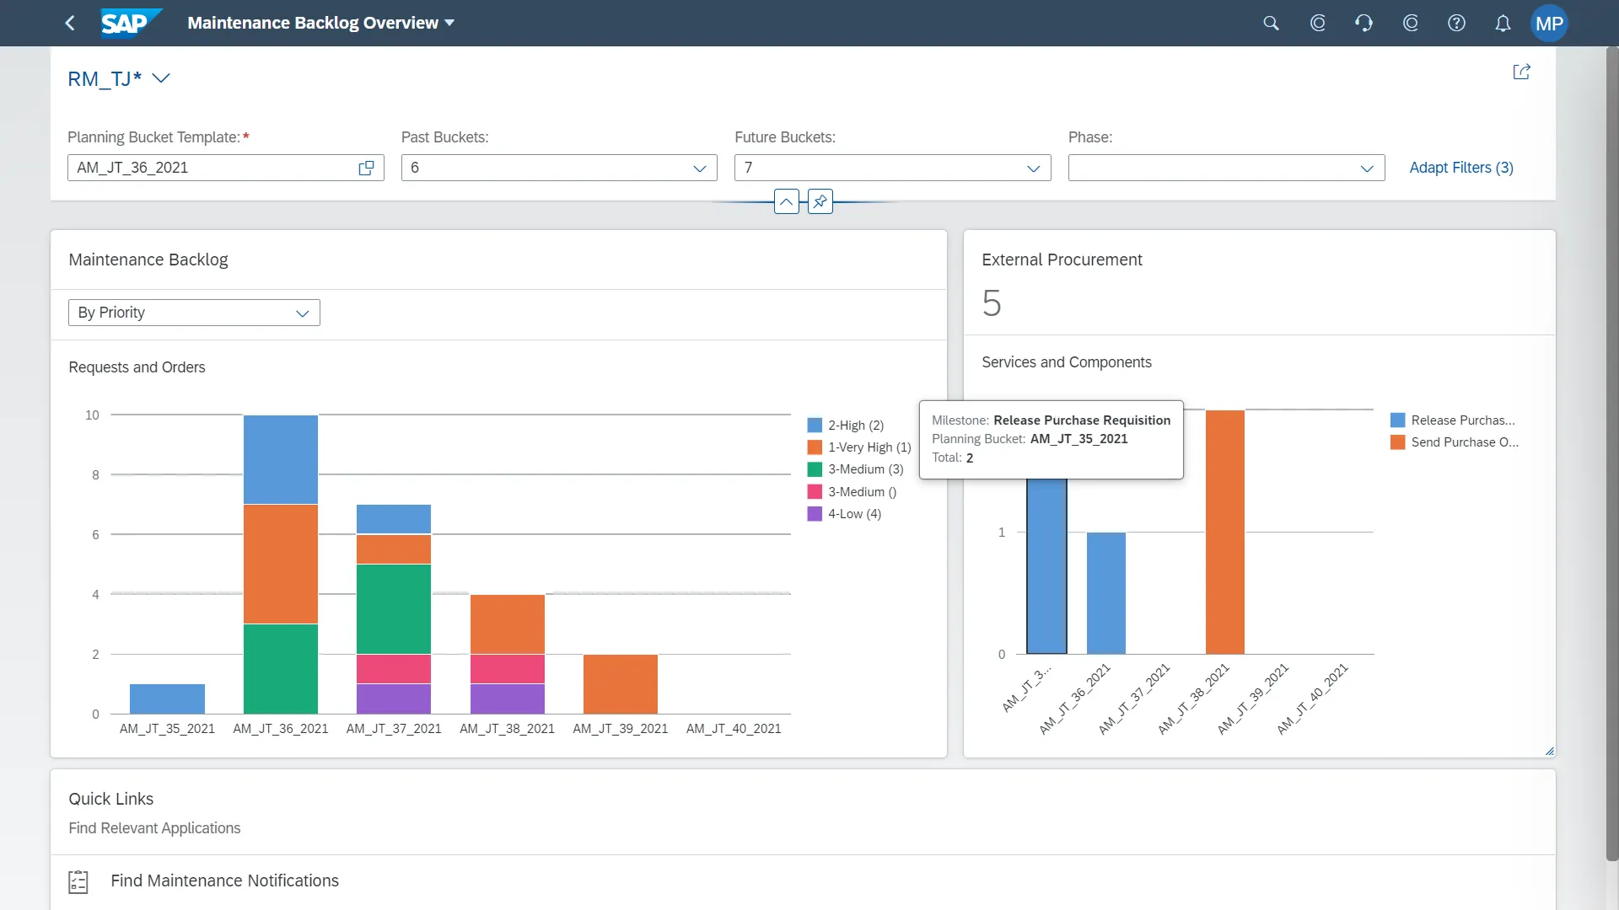
Task: Expand the Past Buckets dropdown
Action: pos(699,168)
